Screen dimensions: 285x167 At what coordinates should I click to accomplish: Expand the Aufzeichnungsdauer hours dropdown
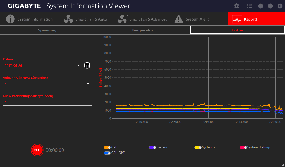(47, 102)
